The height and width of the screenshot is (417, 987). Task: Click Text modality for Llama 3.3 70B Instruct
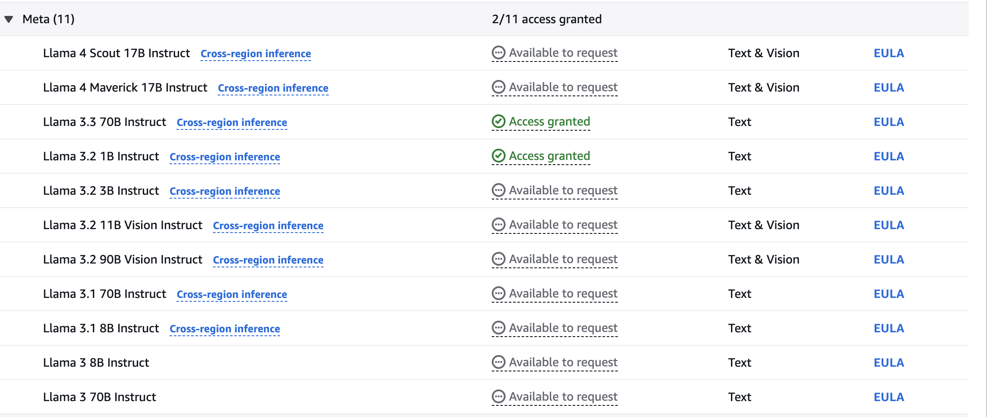(740, 122)
